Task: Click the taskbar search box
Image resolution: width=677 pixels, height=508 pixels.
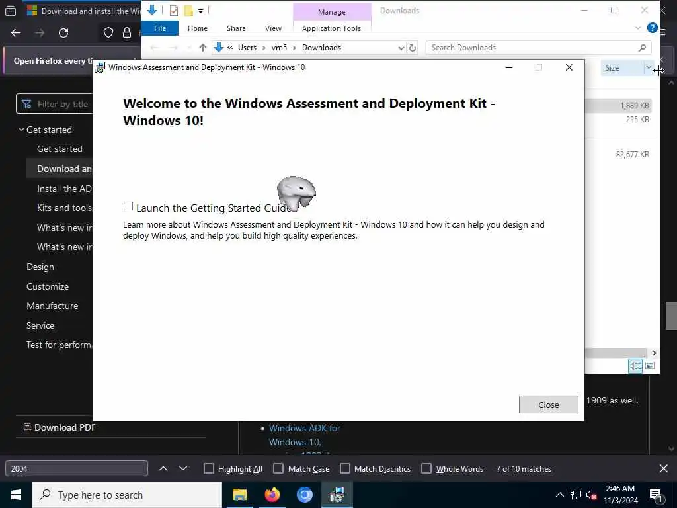Action: click(x=127, y=495)
